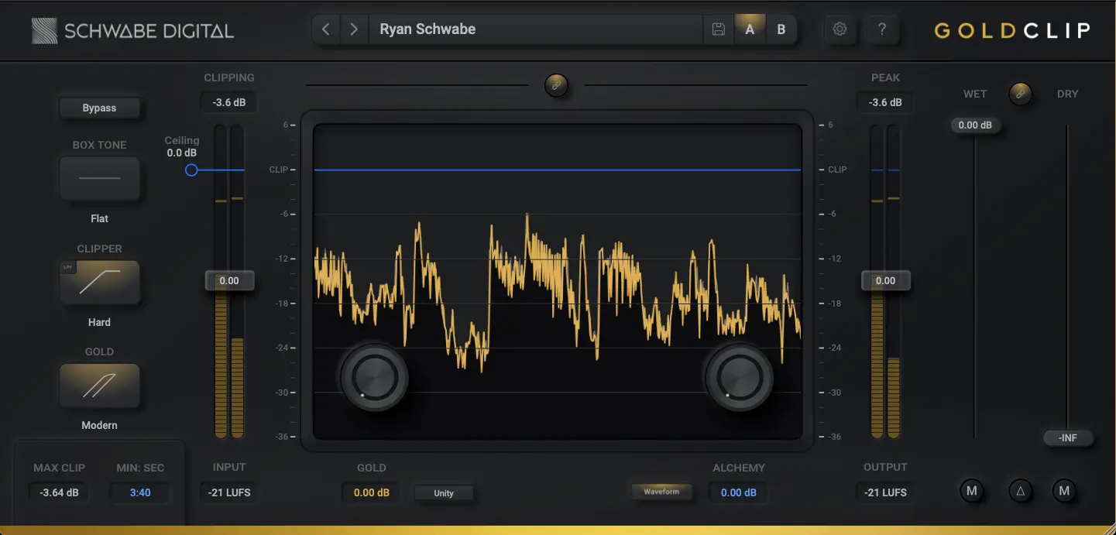
Task: Click the input -21 LUFS readout
Action: tap(229, 492)
